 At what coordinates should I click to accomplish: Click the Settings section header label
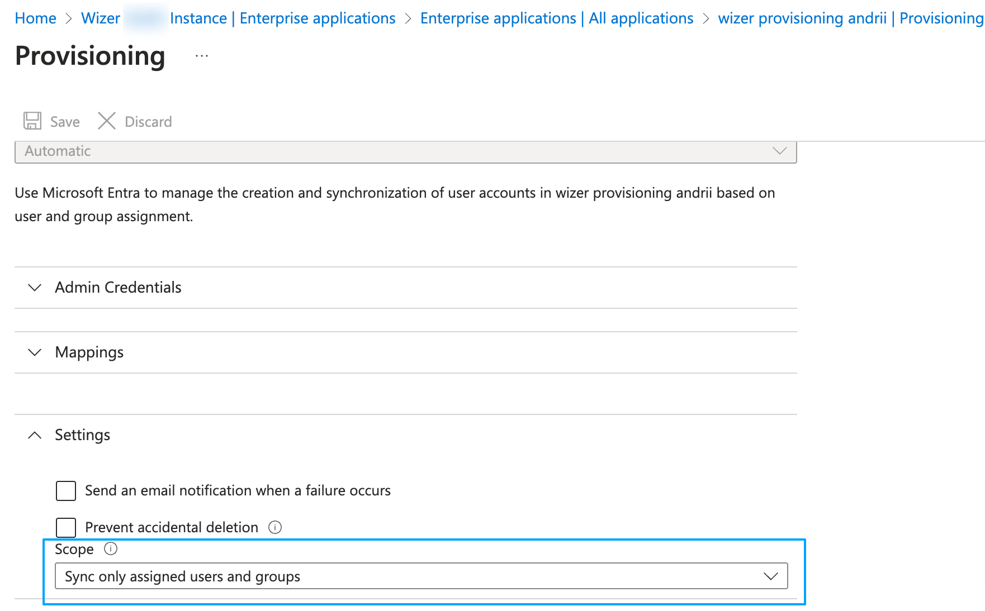[x=82, y=435]
